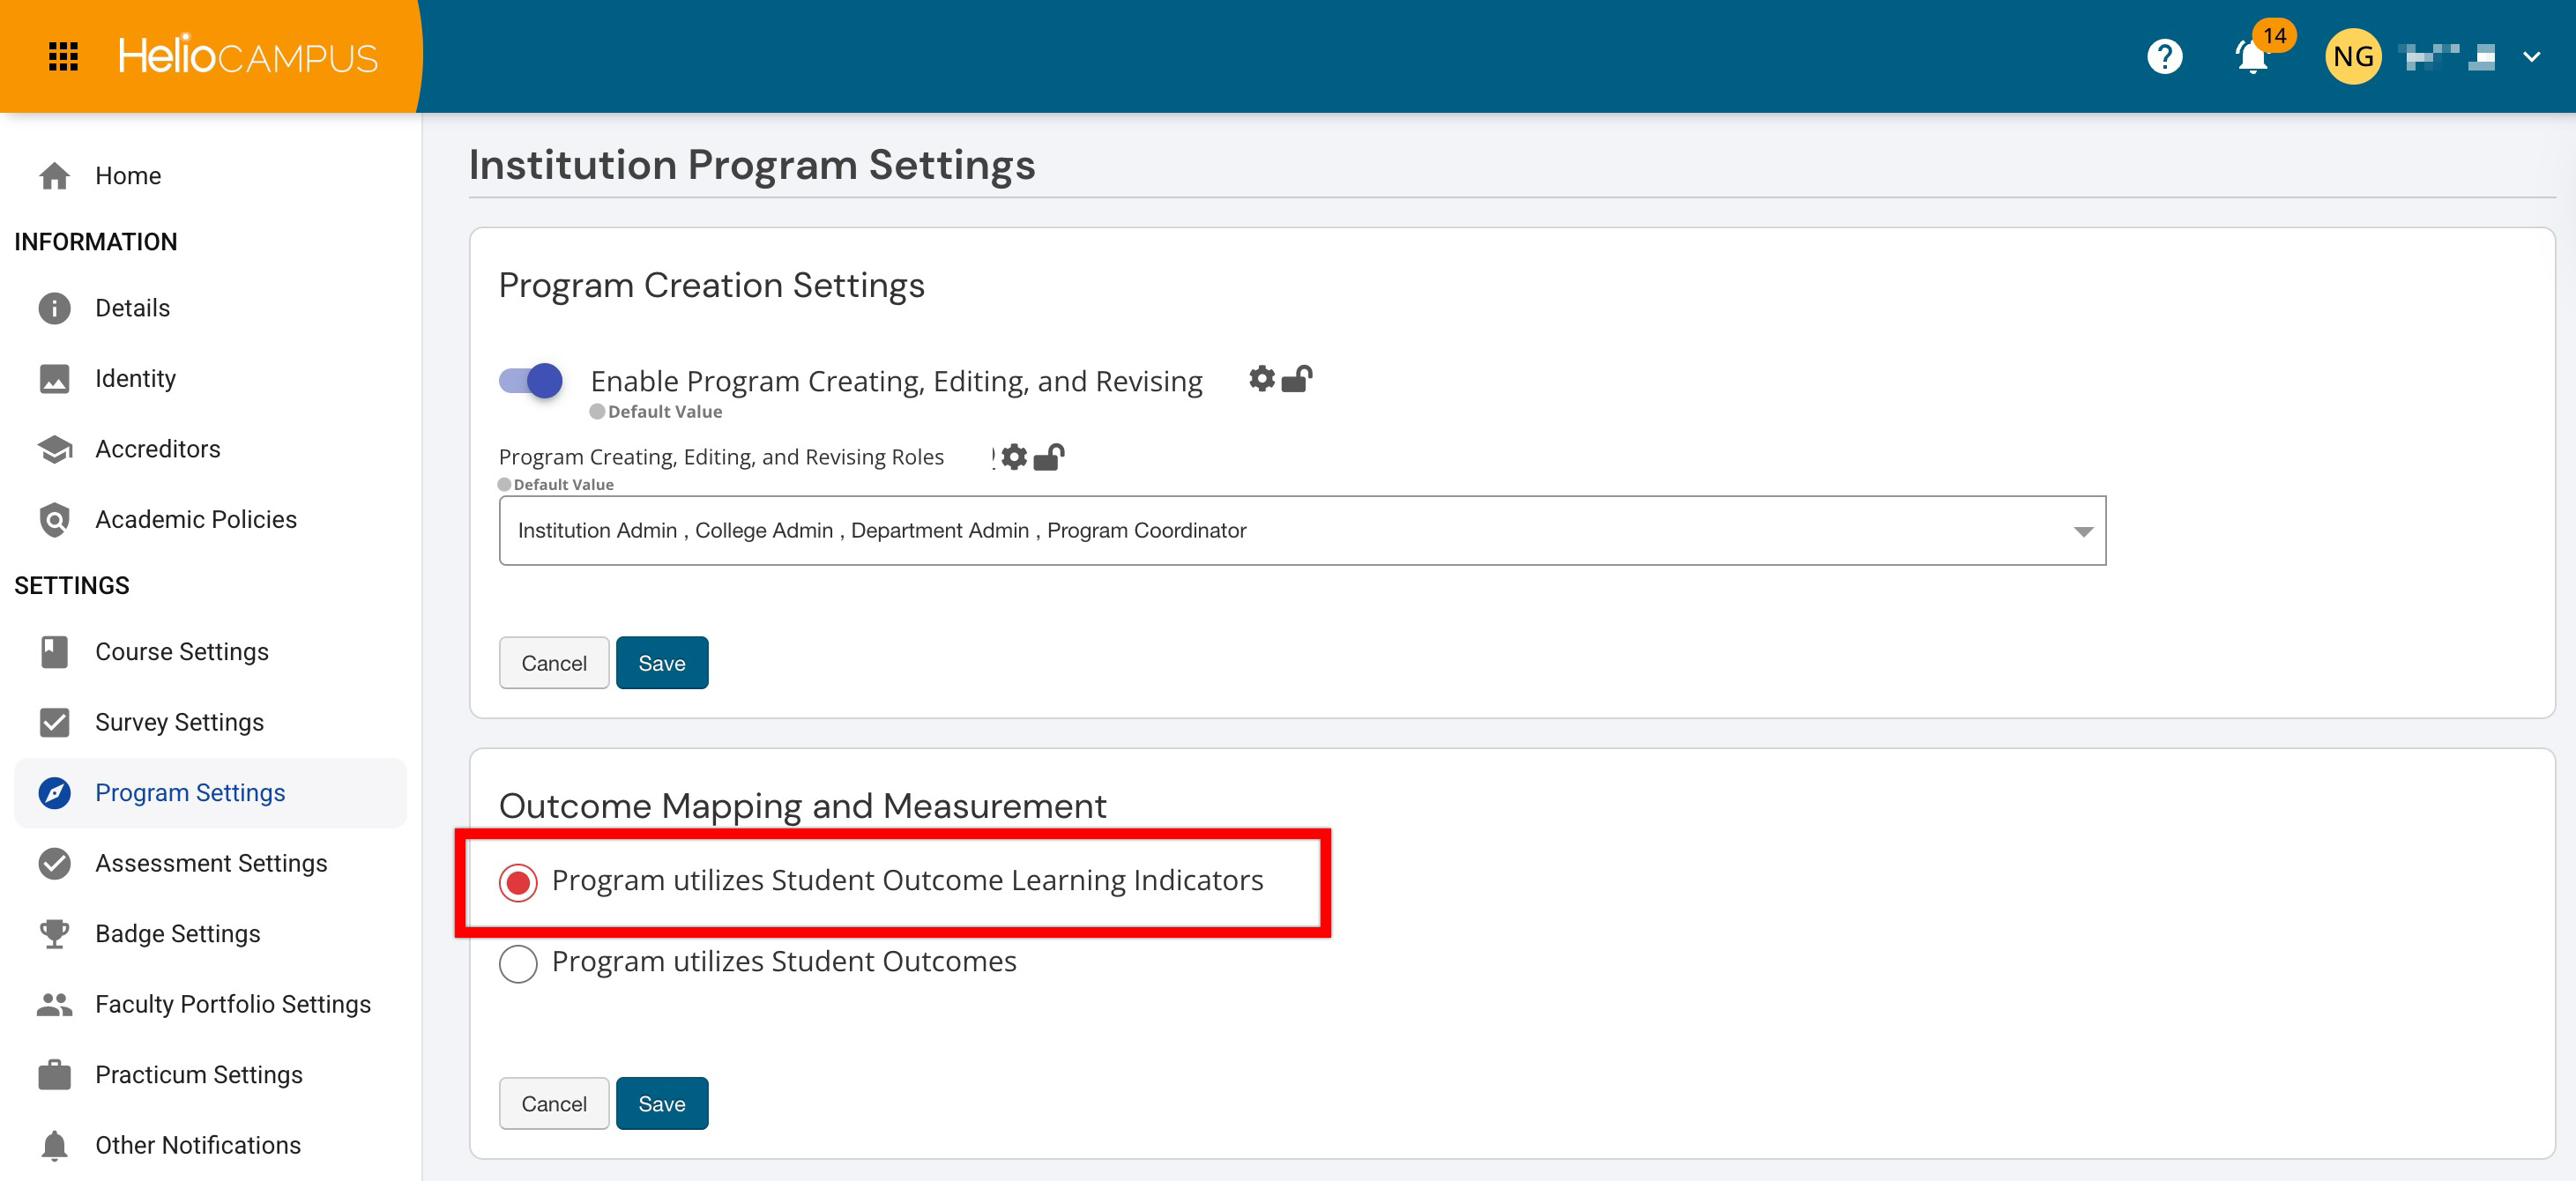Cancel Outcome Mapping and Measurement changes
The width and height of the screenshot is (2576, 1181).
553,1103
